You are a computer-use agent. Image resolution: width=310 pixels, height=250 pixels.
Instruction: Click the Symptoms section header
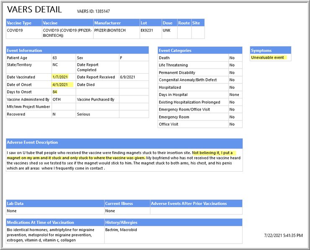(x=271, y=50)
